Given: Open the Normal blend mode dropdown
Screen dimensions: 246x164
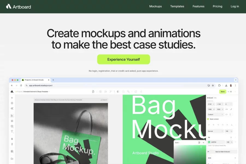Looking at the screenshot, I should coord(215,131).
